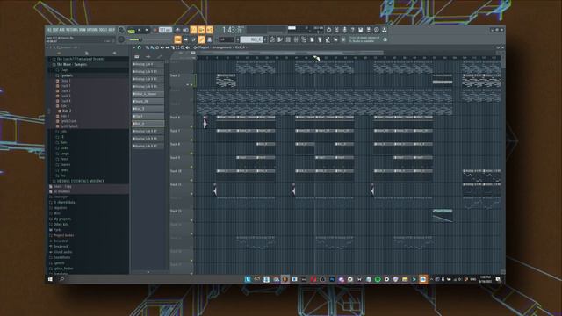Open the Rendered folder in browser
Screen dimensions: 562x316
61,247
